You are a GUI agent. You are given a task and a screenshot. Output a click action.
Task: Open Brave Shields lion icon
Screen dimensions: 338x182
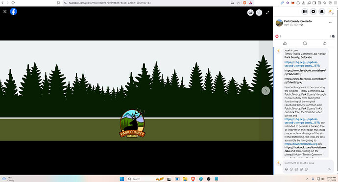(244, 3)
